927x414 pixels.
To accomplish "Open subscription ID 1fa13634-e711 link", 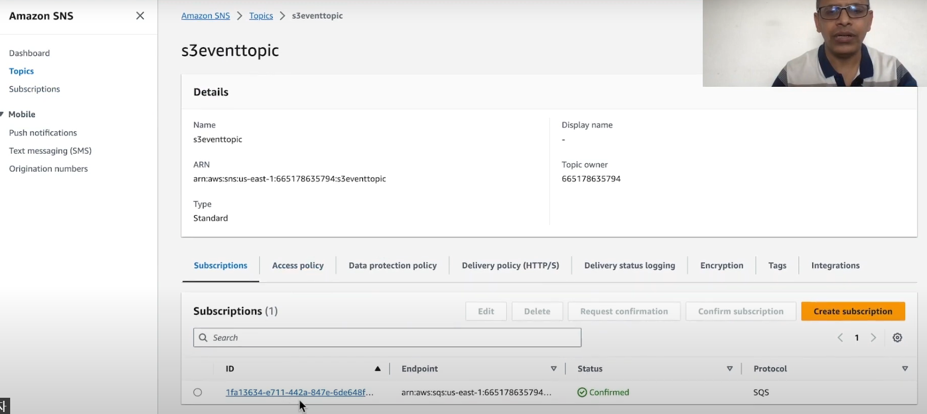I will [x=300, y=392].
